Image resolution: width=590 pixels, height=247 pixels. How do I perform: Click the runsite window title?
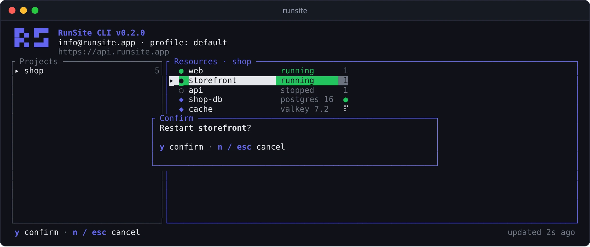pos(295,11)
